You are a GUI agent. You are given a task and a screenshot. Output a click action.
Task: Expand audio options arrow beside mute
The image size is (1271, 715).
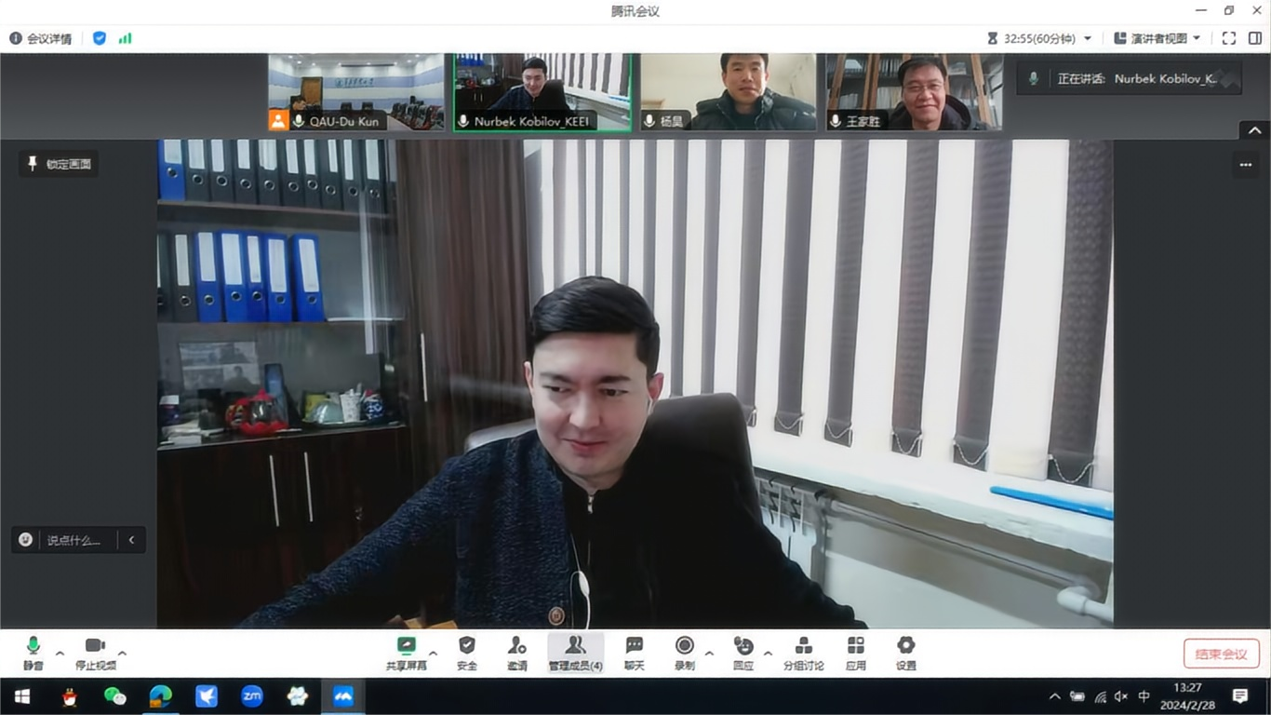[60, 653]
